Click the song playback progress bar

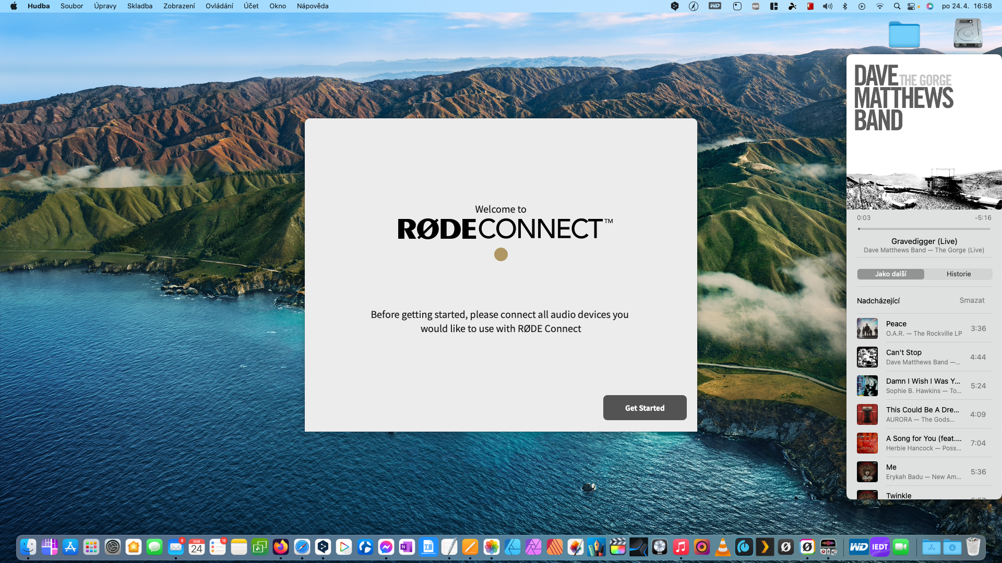(924, 229)
